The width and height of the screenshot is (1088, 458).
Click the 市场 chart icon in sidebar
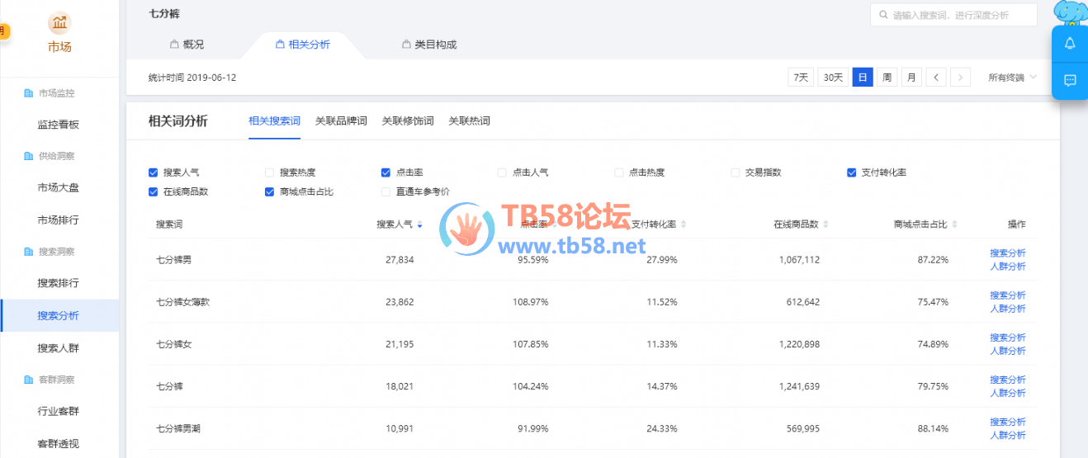click(59, 22)
